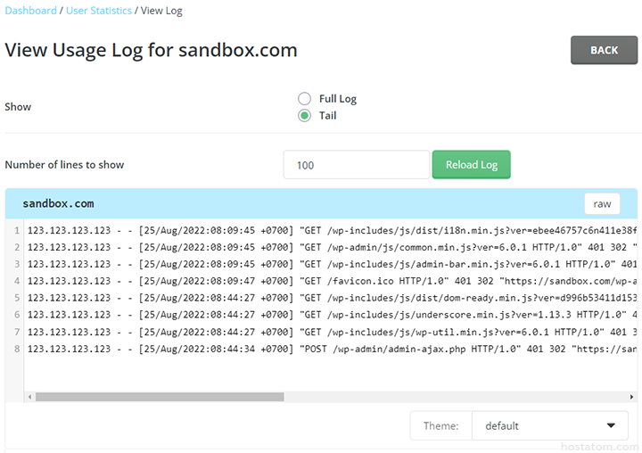This screenshot has width=642, height=453.
Task: Click the left scroll arrow of log
Action: (x=29, y=397)
